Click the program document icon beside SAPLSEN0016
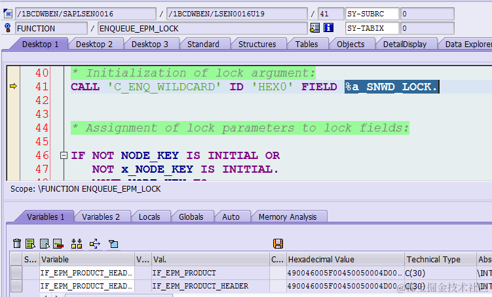 (x=7, y=14)
